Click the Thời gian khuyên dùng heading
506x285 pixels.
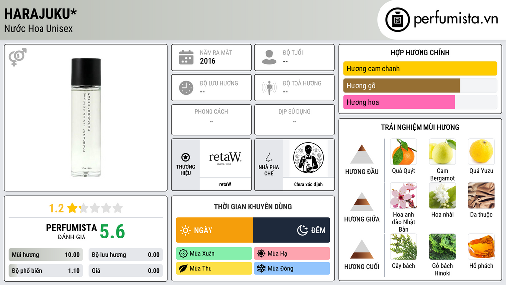click(x=253, y=207)
